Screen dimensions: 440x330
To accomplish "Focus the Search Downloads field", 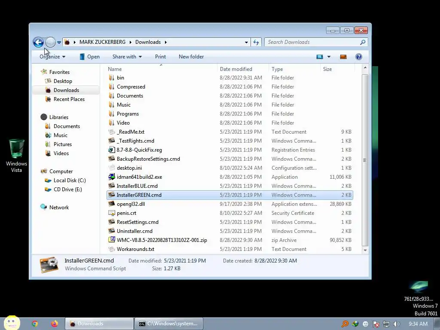I will (x=316, y=42).
